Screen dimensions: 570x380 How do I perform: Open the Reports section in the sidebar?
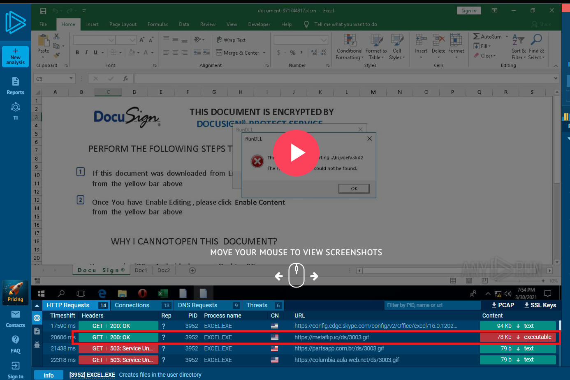point(15,85)
